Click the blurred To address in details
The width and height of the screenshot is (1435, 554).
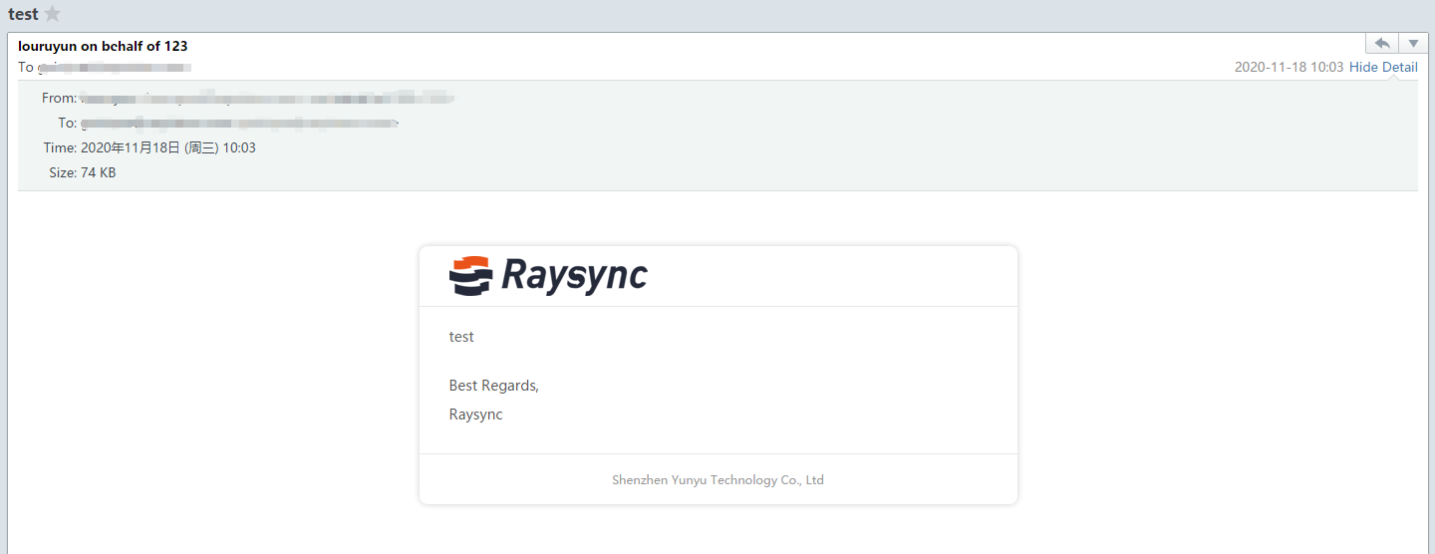tap(239, 123)
